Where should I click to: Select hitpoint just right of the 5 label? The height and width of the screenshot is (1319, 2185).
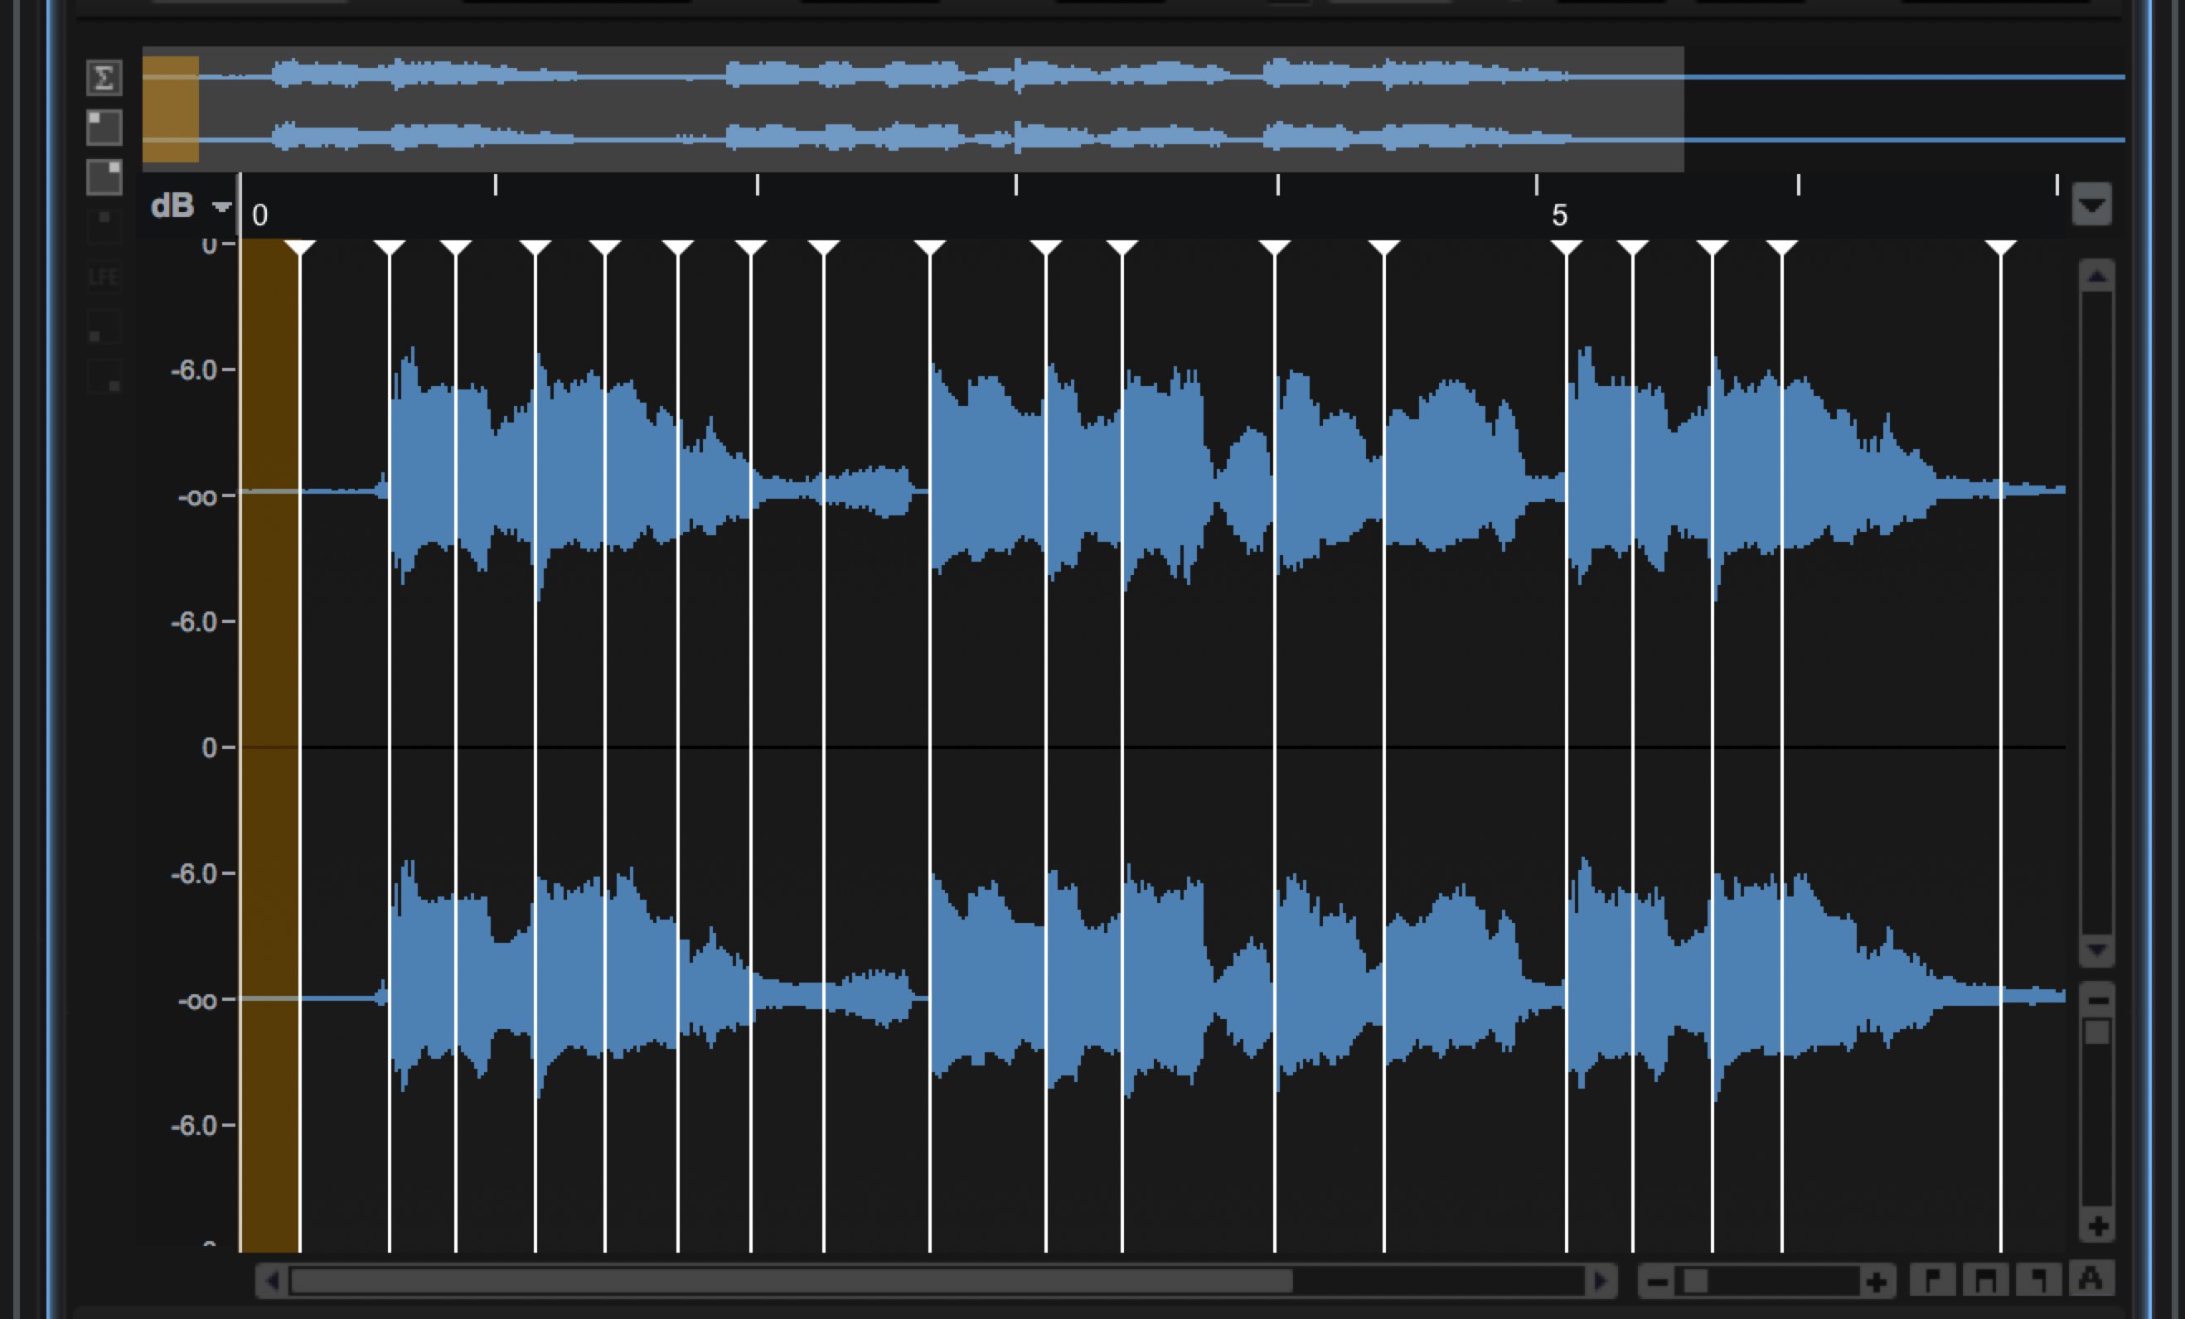(1566, 249)
